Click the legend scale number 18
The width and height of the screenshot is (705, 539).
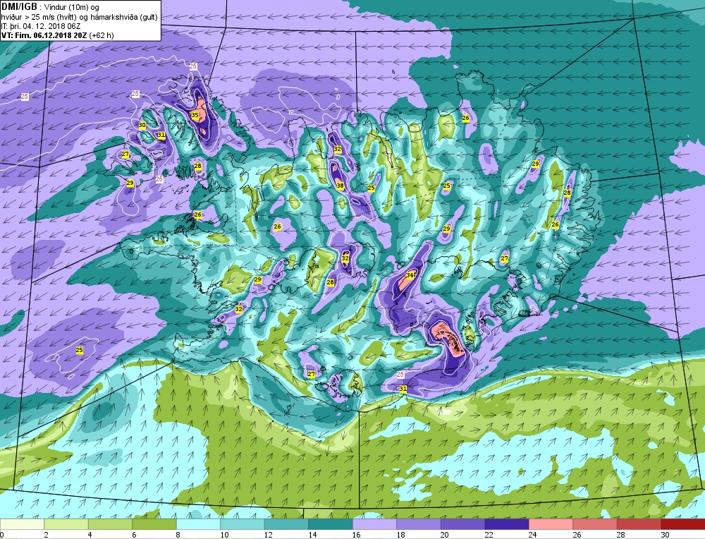400,535
